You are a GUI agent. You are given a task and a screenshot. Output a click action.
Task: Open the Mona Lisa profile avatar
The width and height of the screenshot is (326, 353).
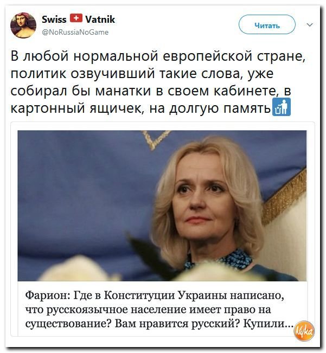23,25
